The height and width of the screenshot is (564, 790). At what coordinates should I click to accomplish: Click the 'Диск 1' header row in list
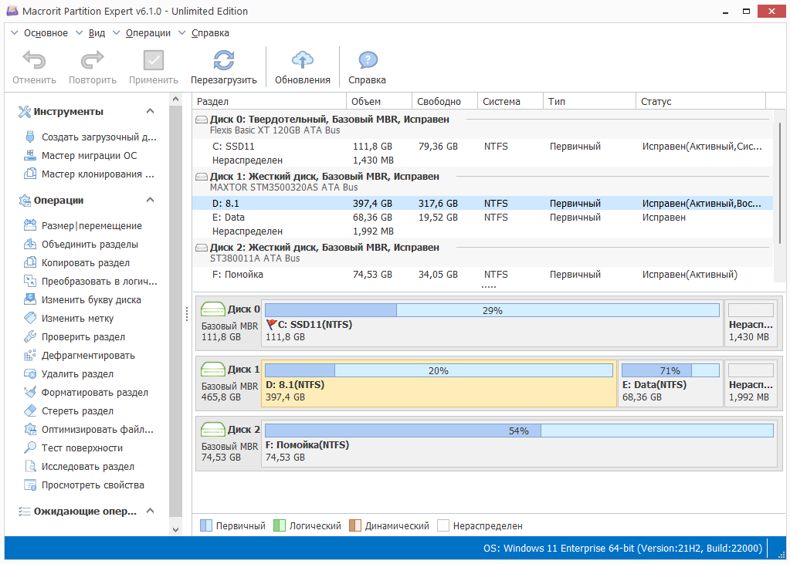point(483,182)
